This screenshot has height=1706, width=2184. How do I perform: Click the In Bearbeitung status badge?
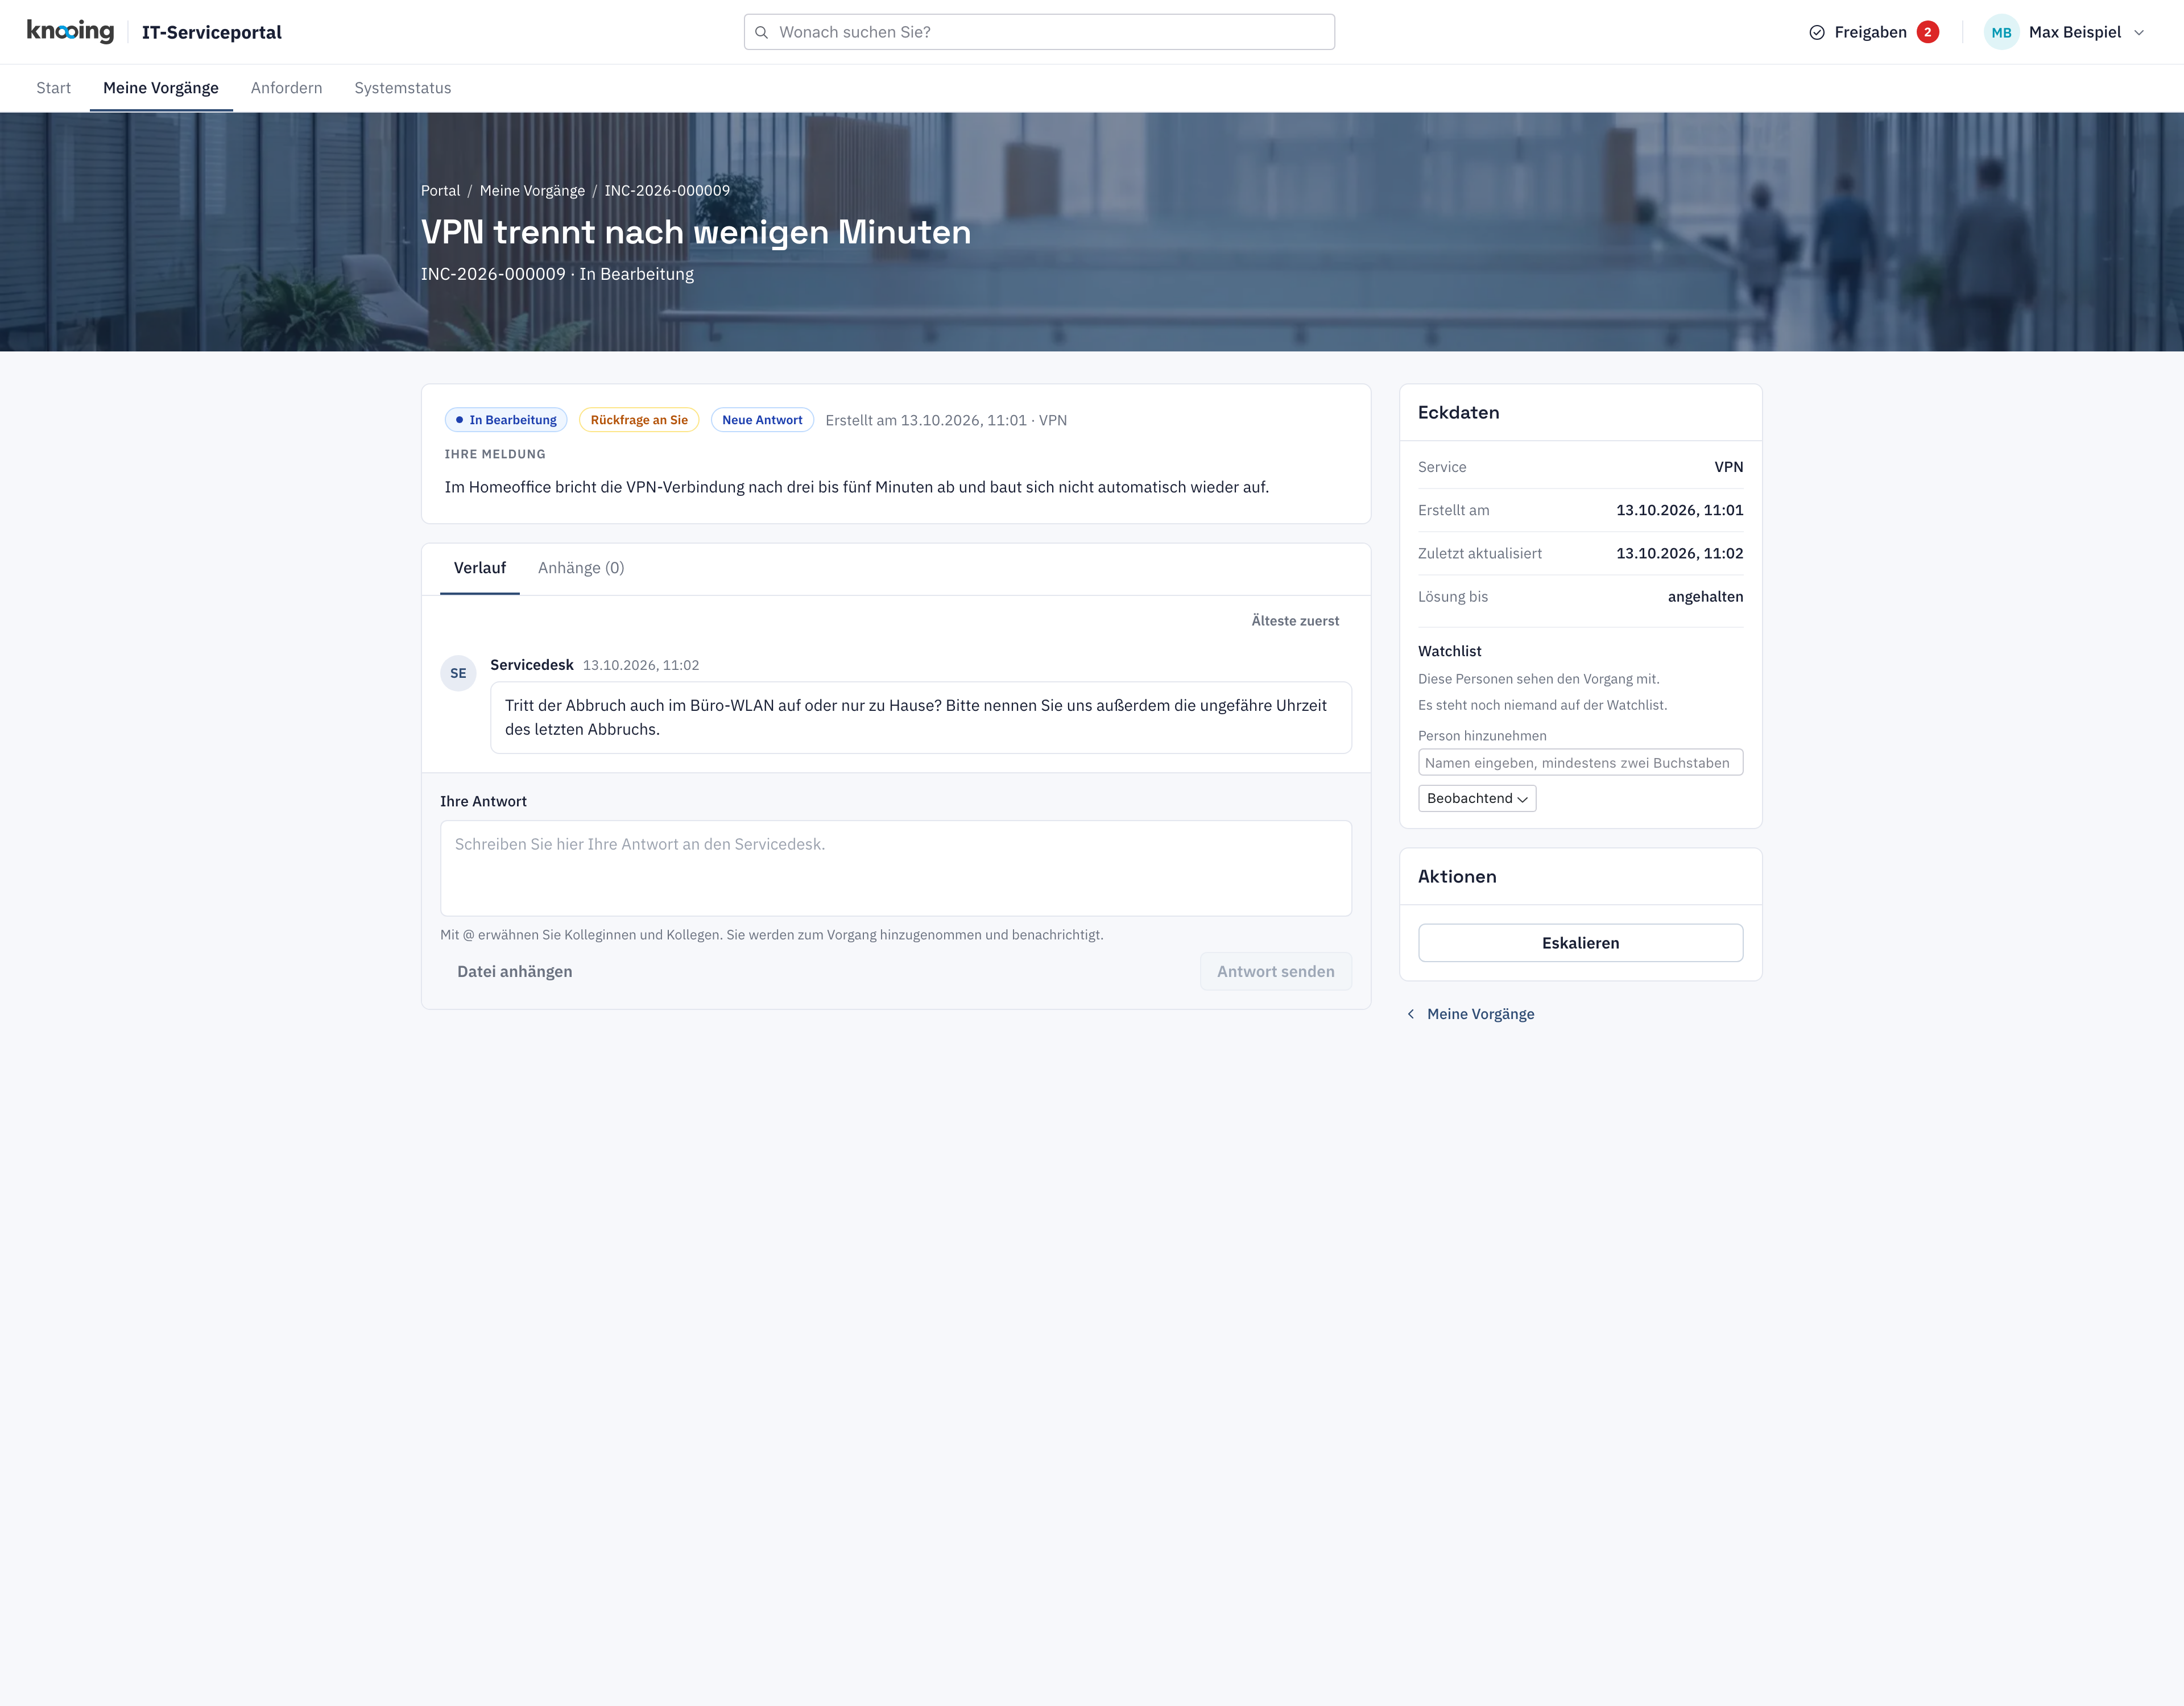[506, 420]
